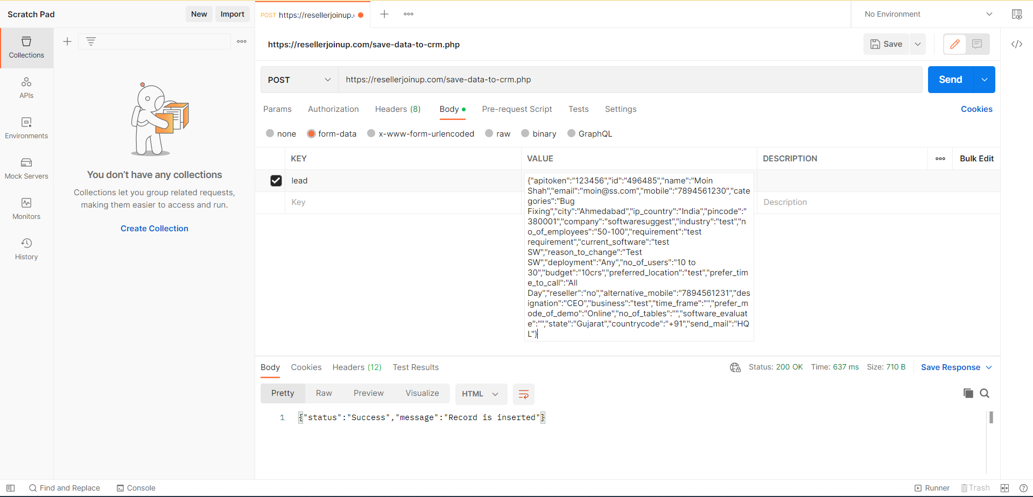Click Bulk Edit for form-data
1033x497 pixels.
[976, 159]
